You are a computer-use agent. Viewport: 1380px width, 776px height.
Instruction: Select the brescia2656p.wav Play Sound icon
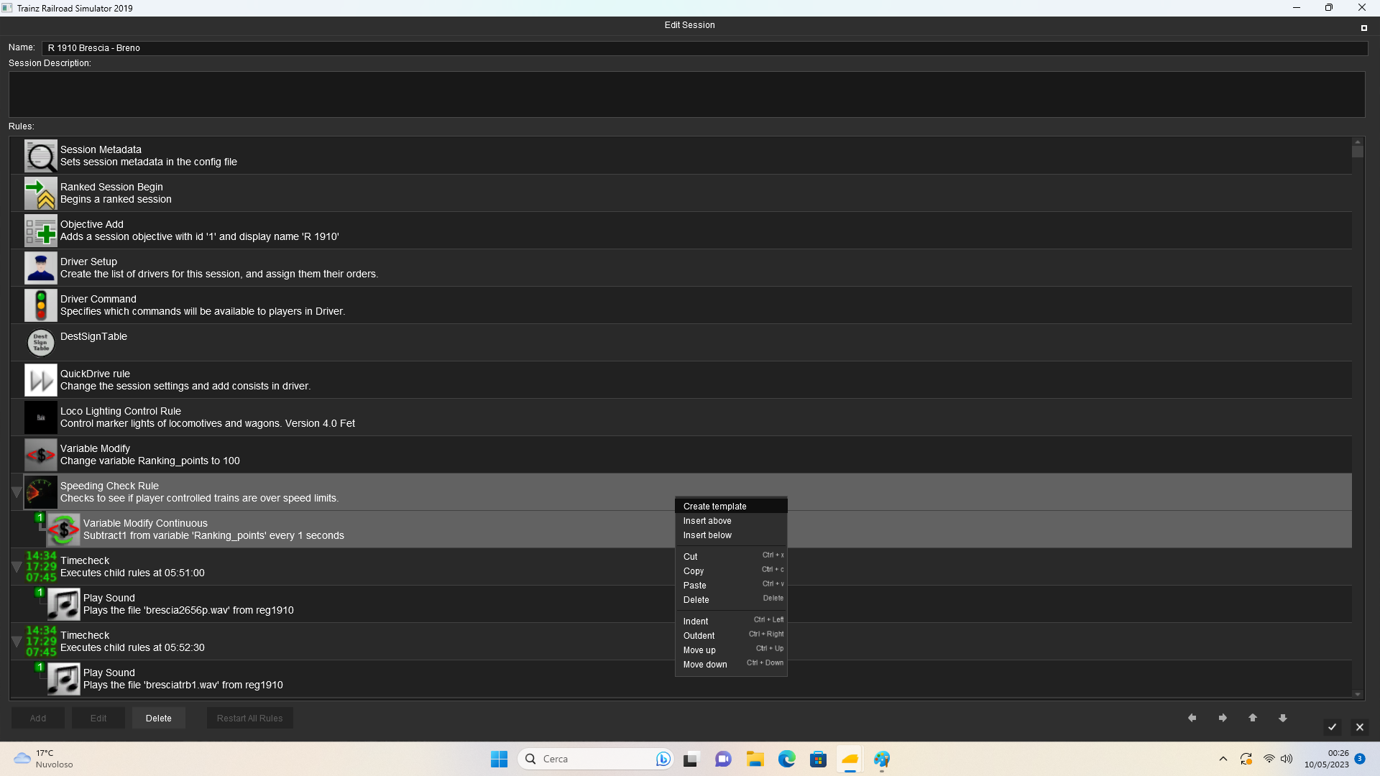coord(63,604)
